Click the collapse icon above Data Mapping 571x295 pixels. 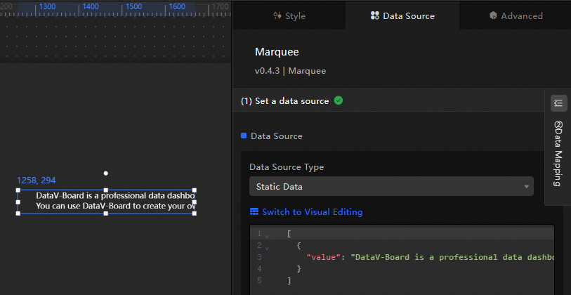[558, 103]
